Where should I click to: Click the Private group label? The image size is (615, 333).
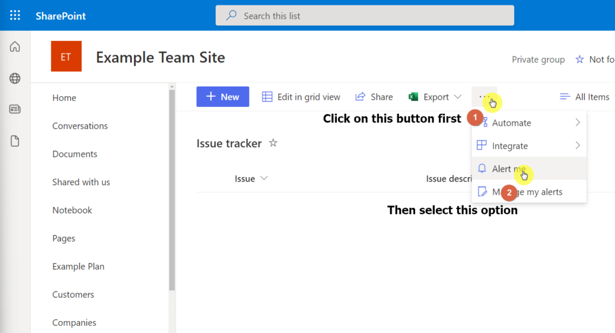point(538,60)
